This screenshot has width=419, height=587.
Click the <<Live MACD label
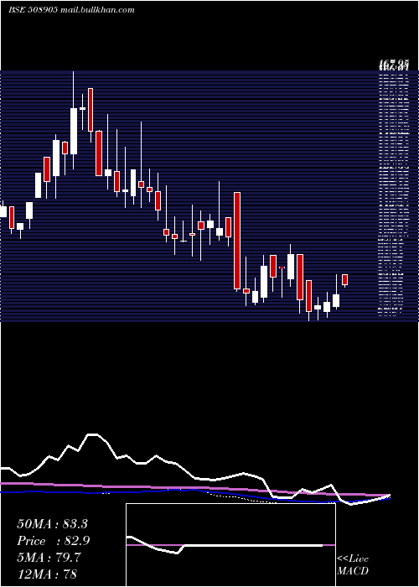pyautogui.click(x=353, y=564)
